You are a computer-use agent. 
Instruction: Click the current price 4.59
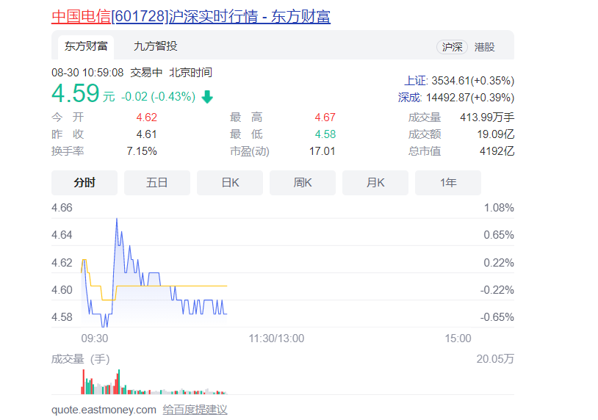[x=75, y=94]
